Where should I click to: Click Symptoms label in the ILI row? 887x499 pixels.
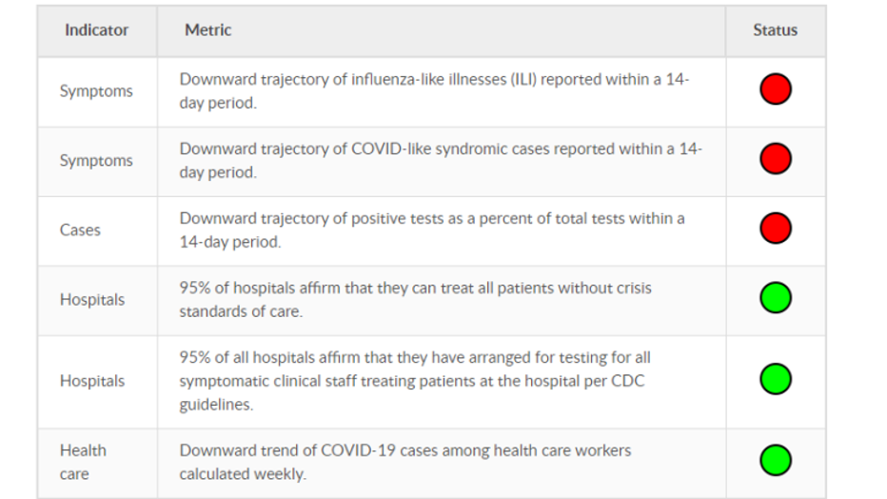click(96, 91)
